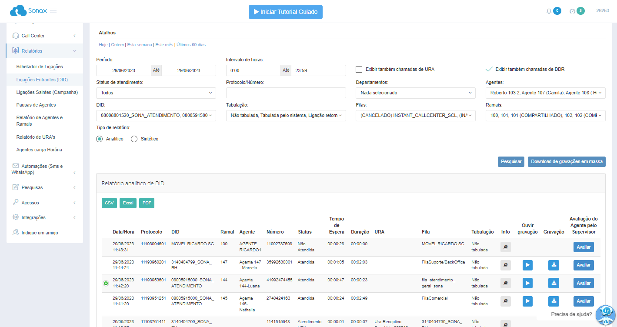Download recording for Agente 144-Luana call
This screenshot has height=327, width=617.
click(554, 283)
